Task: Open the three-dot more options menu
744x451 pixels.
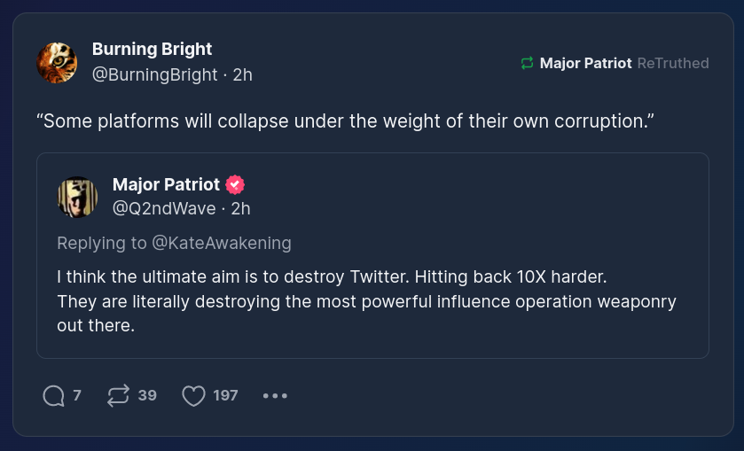Action: pyautogui.click(x=275, y=396)
